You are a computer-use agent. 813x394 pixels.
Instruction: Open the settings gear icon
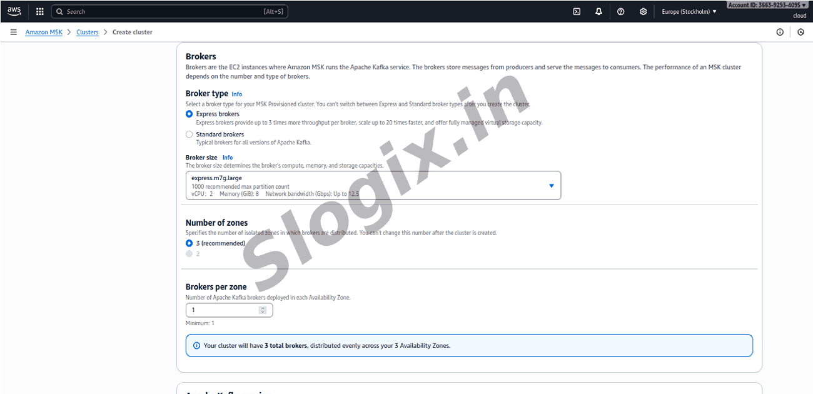643,11
